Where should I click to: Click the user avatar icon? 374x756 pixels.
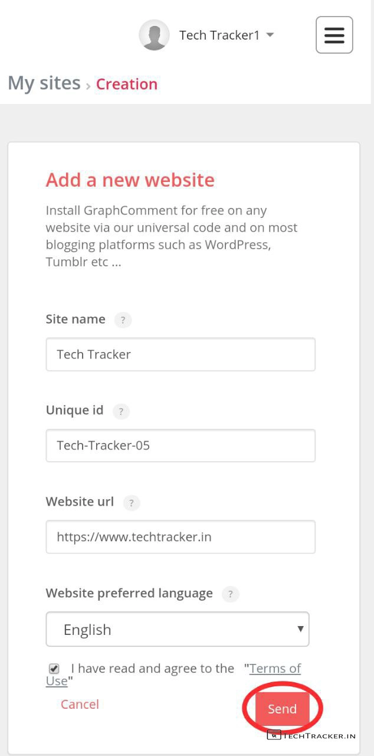[154, 35]
